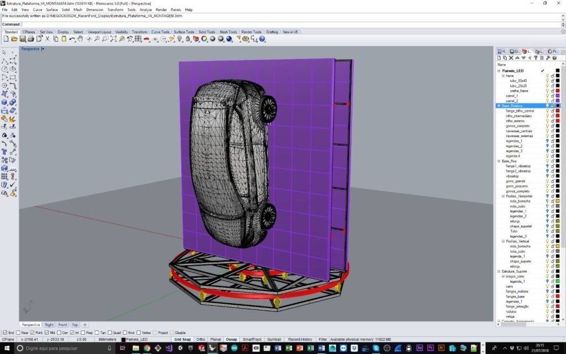Screen dimensions: 566x354
Task: Click the Save file icon in toolbar
Action: coord(23,39)
